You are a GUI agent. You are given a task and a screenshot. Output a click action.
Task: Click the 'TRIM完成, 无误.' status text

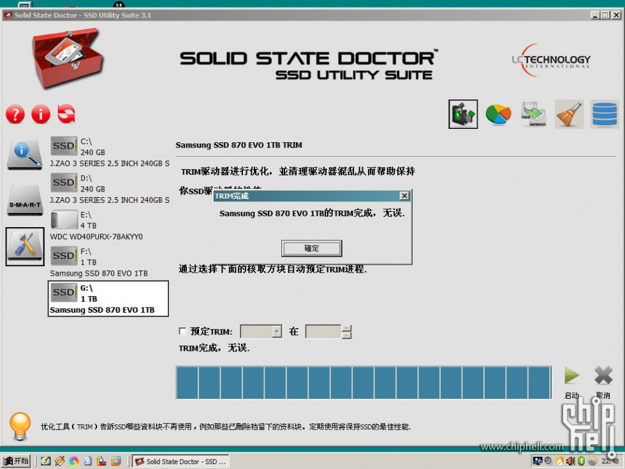214,348
